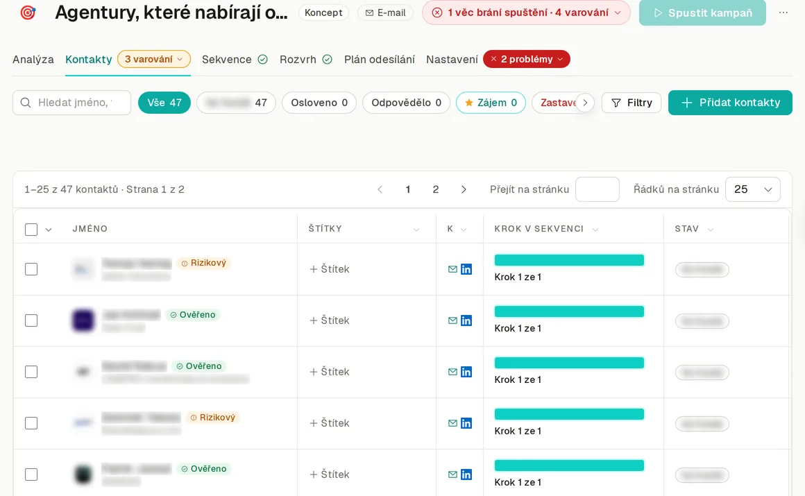Expand the 2 problémy dropdown badge

coord(526,59)
